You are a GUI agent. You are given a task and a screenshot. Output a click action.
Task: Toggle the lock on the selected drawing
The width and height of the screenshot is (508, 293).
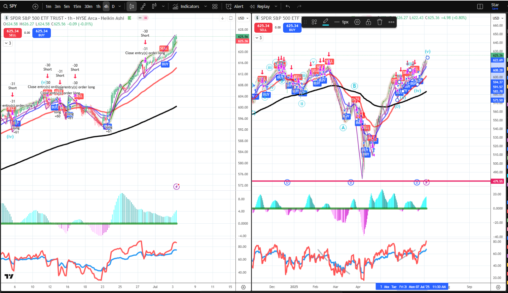[368, 22]
